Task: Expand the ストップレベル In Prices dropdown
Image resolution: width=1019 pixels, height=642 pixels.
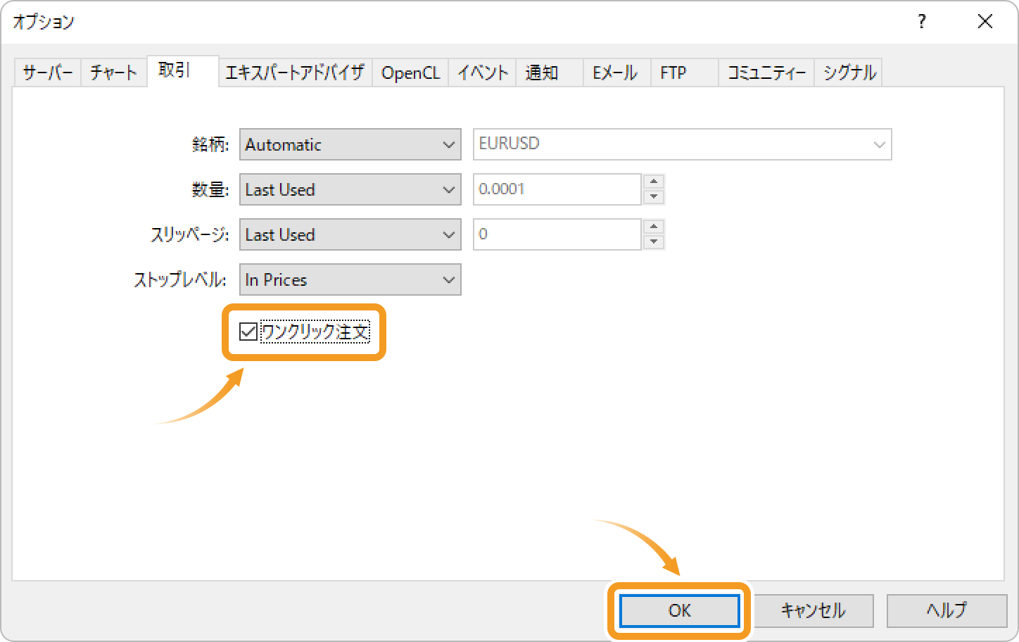Action: [350, 279]
